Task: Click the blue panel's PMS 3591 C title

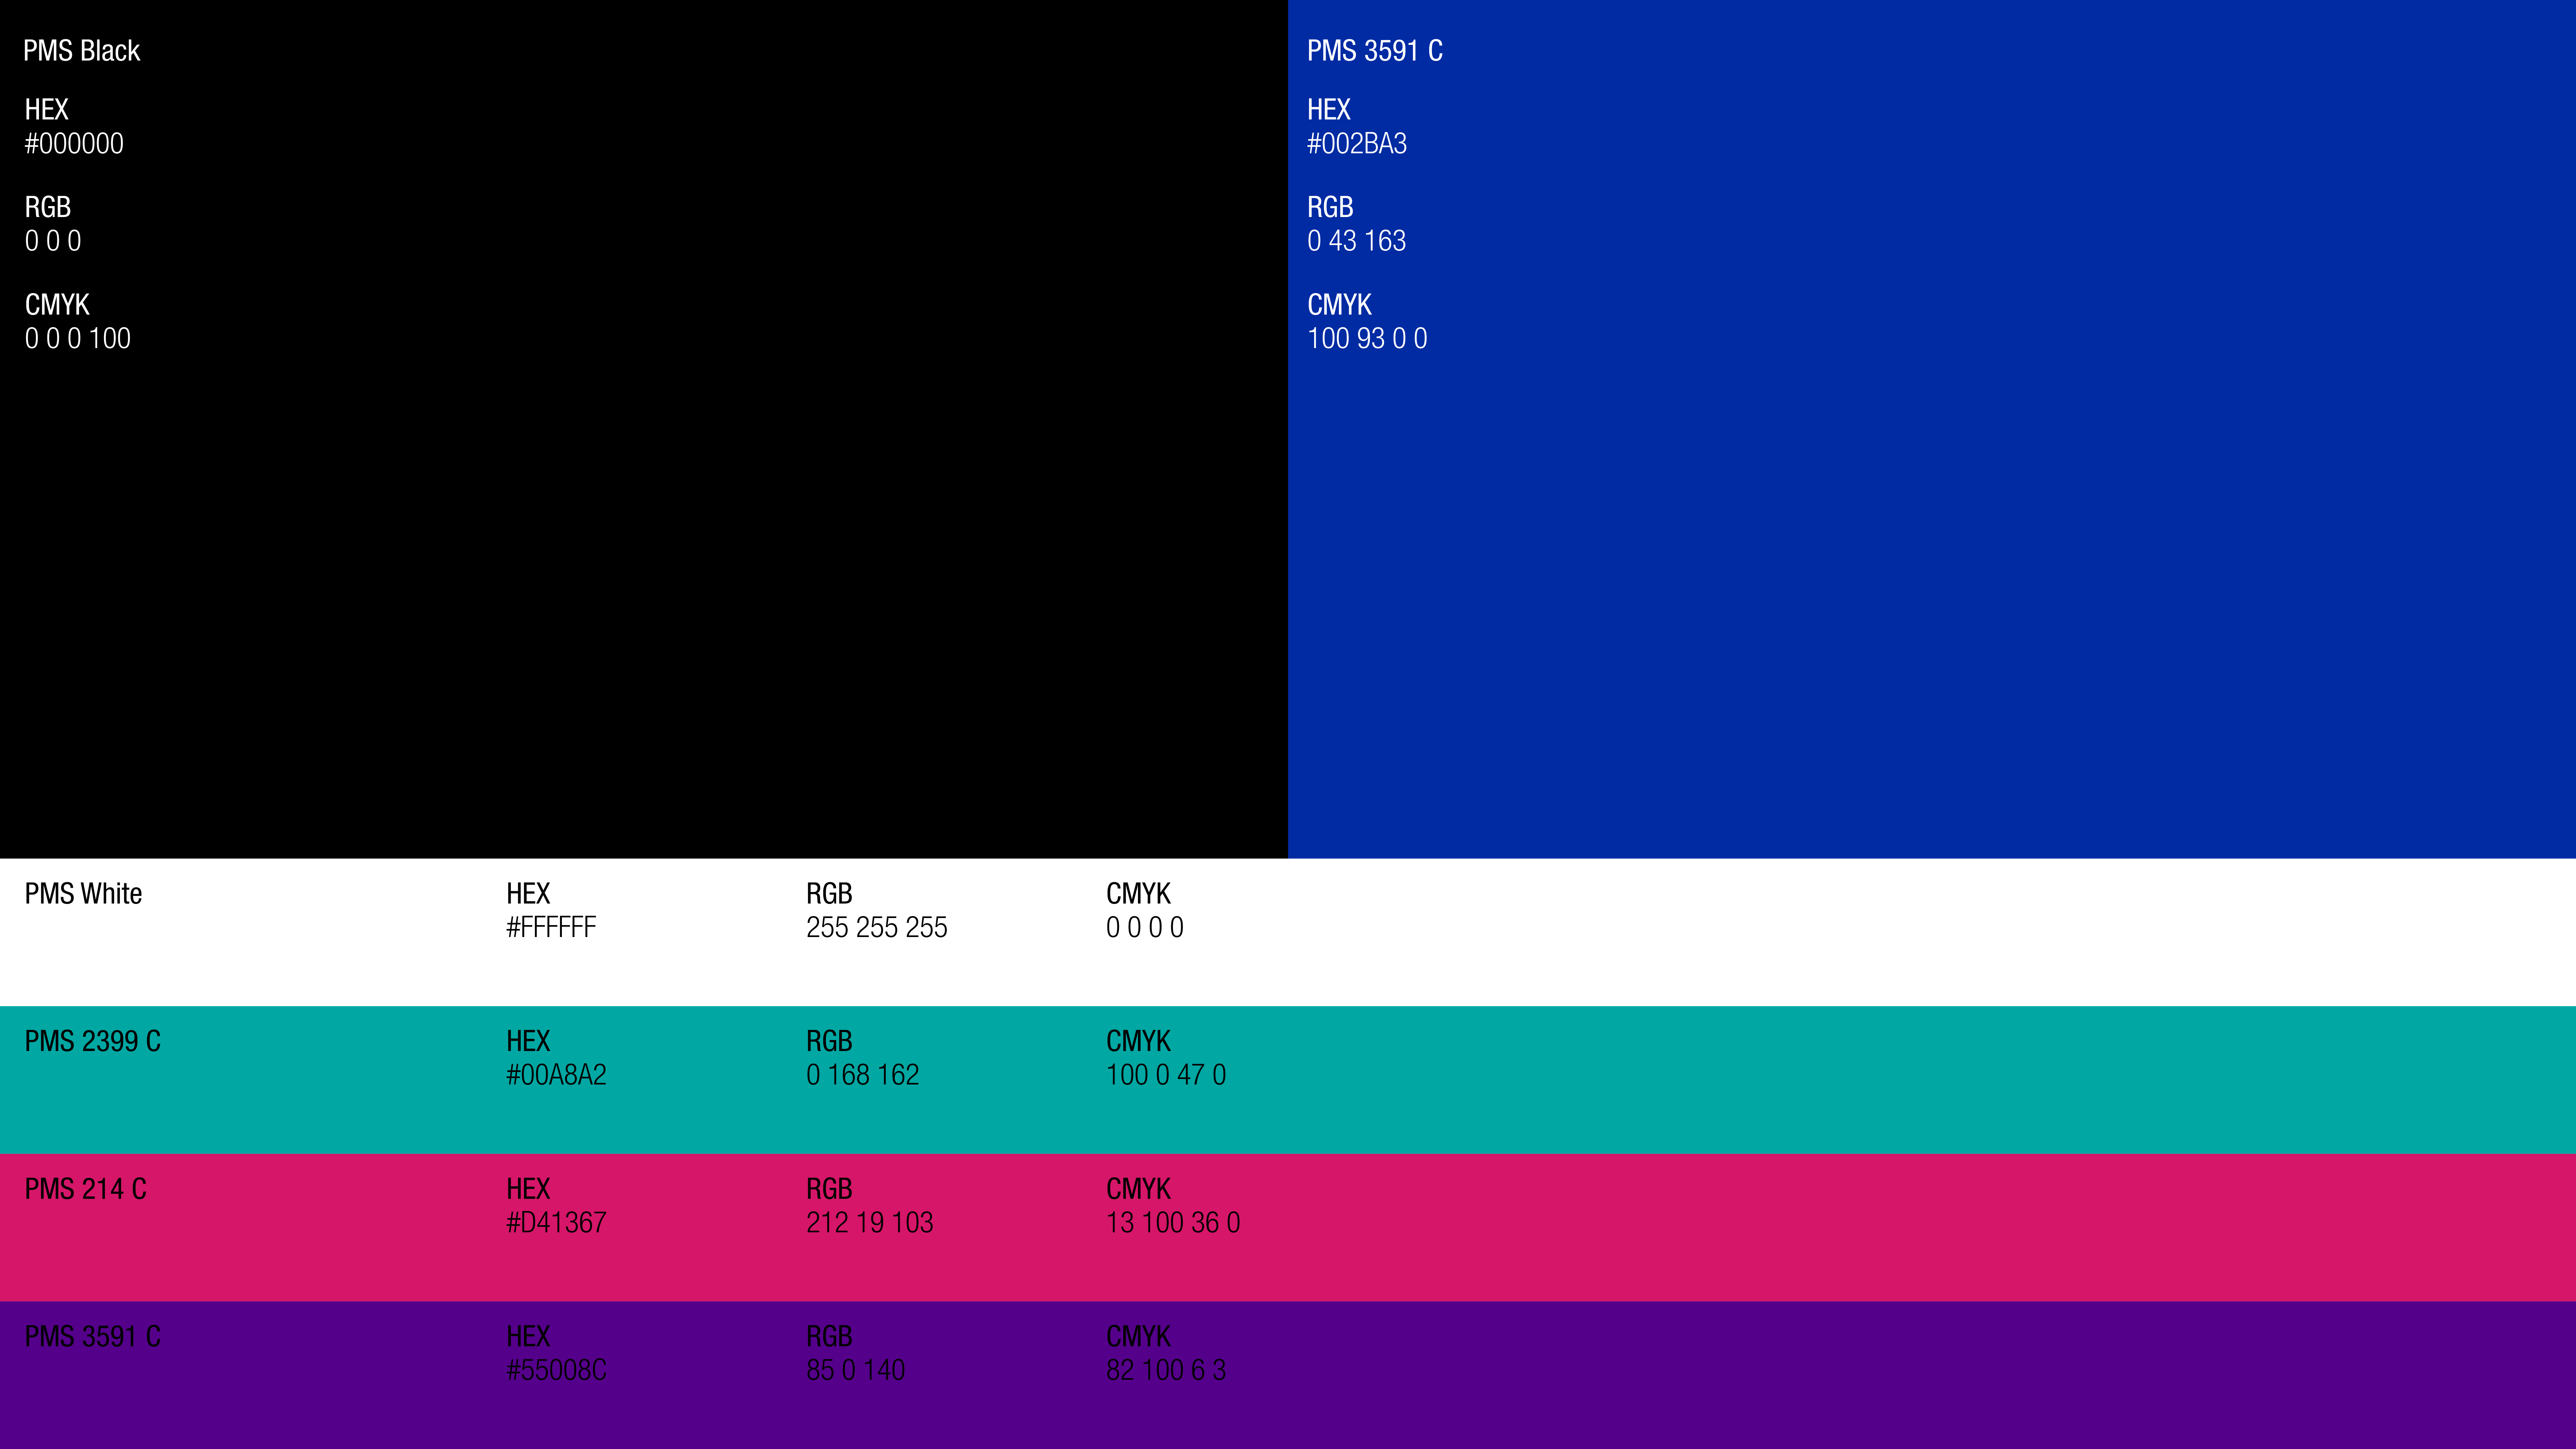Action: (1375, 51)
